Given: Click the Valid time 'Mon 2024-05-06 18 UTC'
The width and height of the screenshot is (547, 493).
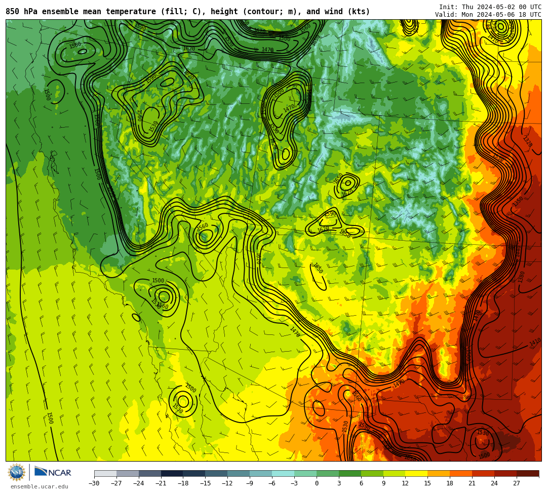Looking at the screenshot, I should click(501, 15).
